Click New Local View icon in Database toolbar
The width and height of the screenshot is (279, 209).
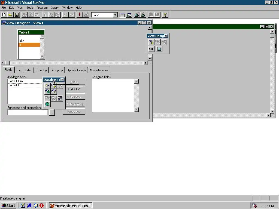(x=54, y=91)
